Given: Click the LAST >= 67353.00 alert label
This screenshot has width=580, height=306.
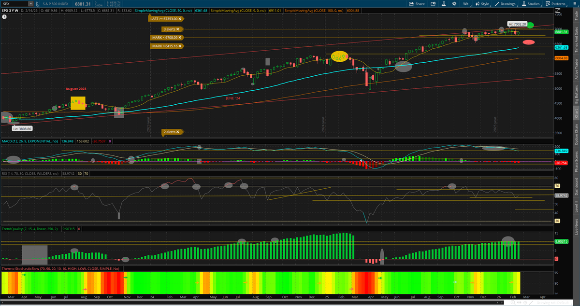Looking at the screenshot, I should coord(163,18).
